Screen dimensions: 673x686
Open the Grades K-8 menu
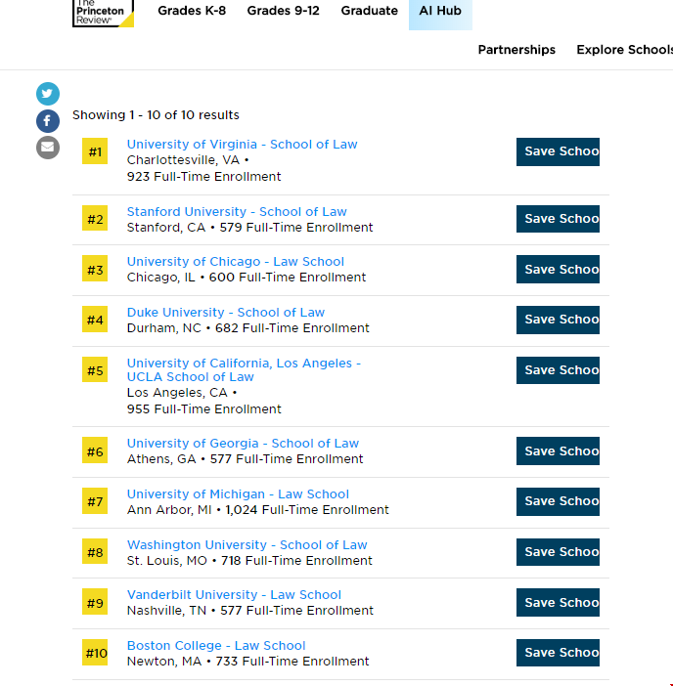[192, 11]
